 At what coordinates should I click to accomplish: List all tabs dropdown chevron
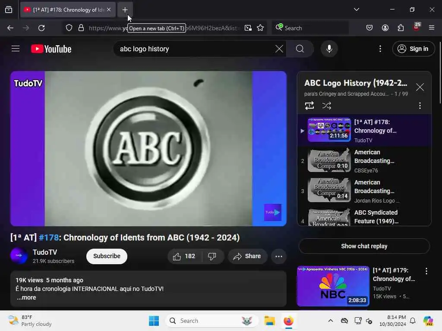[x=356, y=9]
